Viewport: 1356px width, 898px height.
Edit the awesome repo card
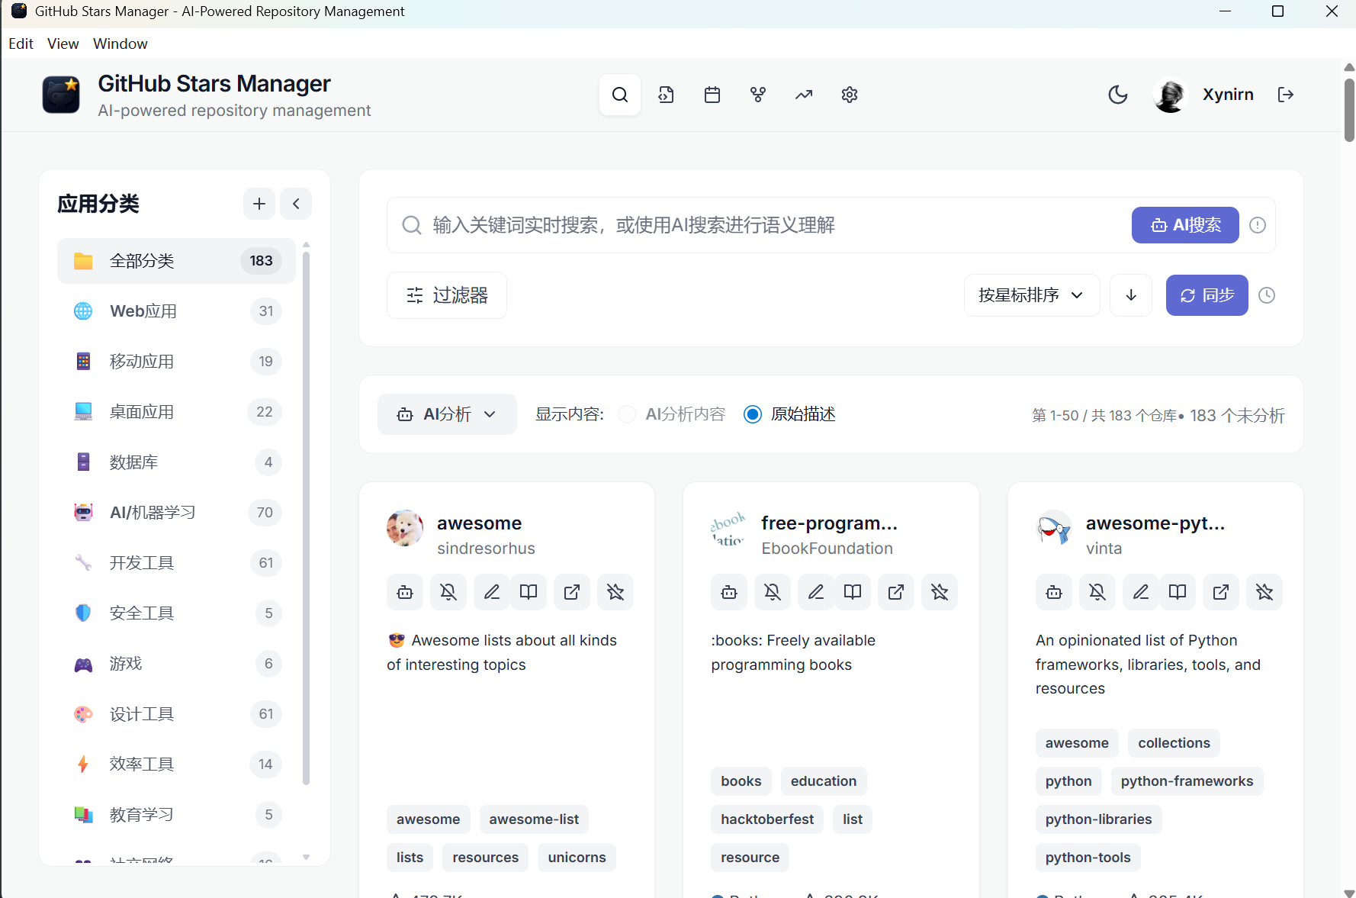point(492,592)
